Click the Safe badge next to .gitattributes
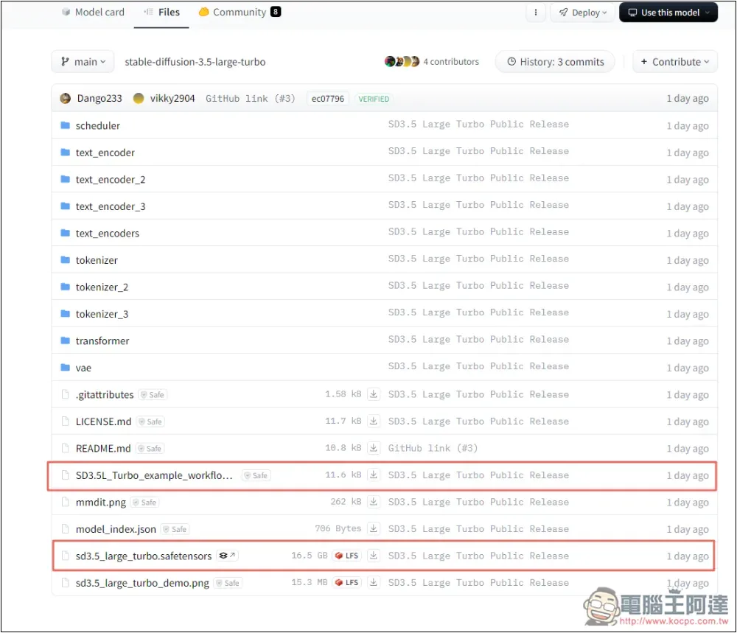The width and height of the screenshot is (737, 633). pos(153,395)
